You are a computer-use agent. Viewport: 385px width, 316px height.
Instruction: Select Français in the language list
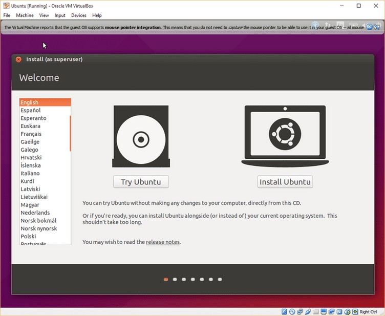45,134
